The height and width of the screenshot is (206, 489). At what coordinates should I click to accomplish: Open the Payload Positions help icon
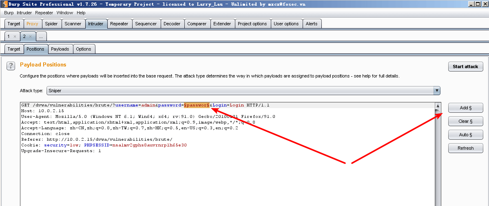[11, 66]
